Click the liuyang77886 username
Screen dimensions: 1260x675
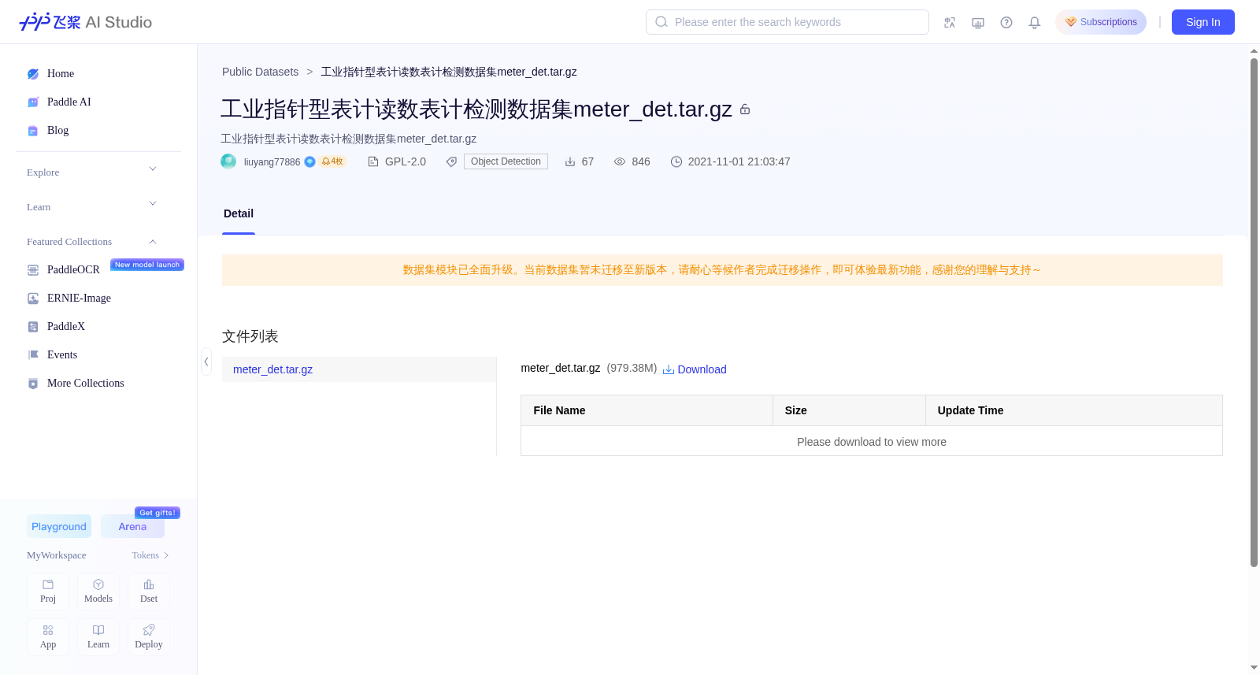point(272,162)
